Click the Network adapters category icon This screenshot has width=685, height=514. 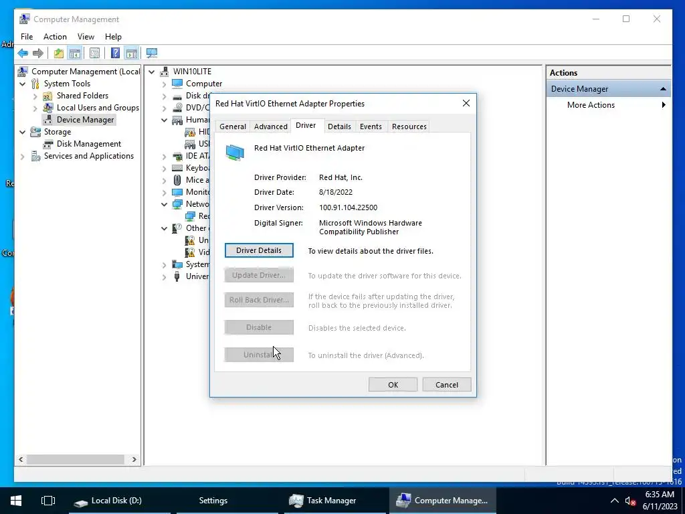(177, 204)
